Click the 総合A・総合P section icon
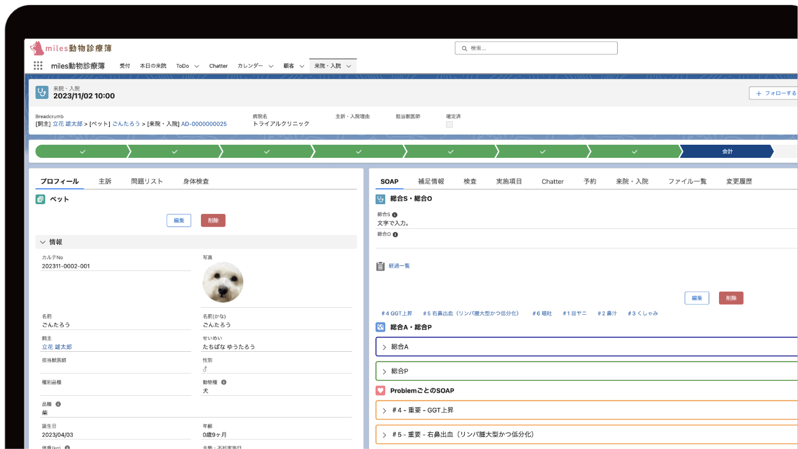The height and width of the screenshot is (449, 798). (380, 327)
